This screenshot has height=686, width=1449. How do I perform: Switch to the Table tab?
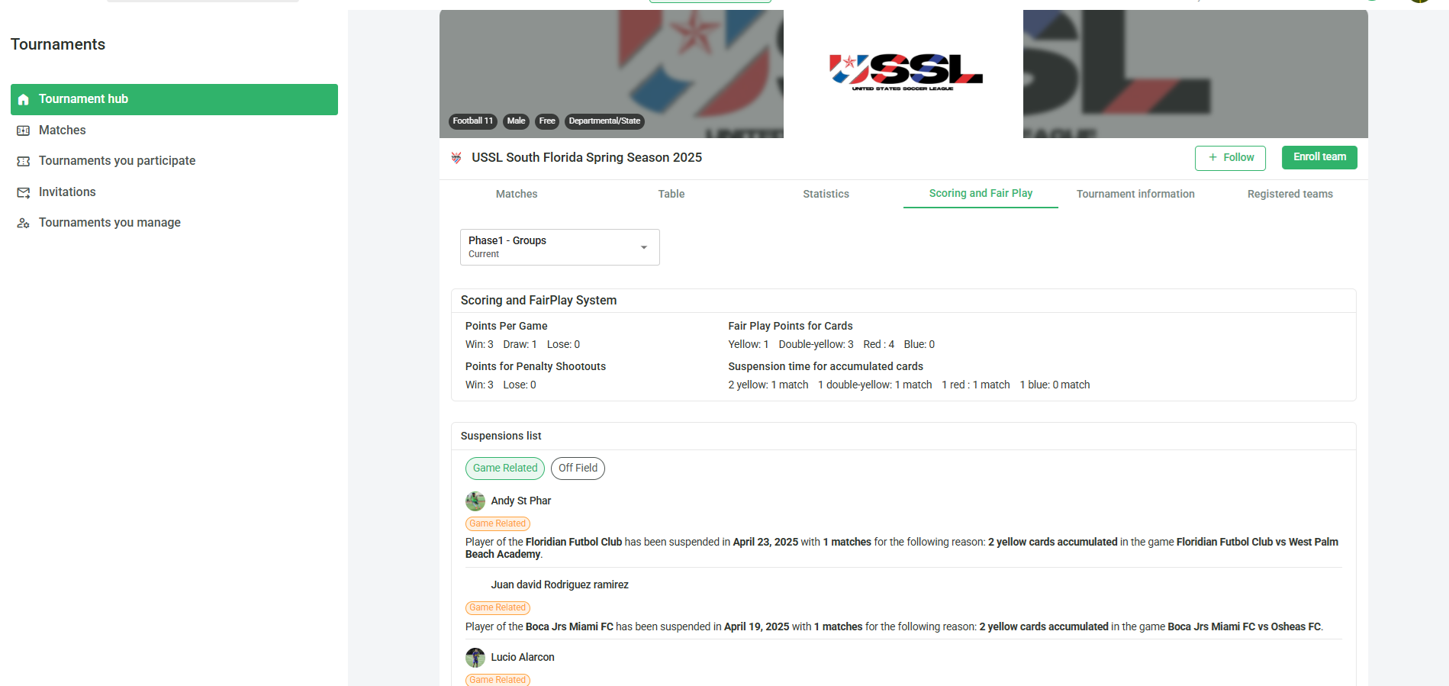tap(671, 194)
